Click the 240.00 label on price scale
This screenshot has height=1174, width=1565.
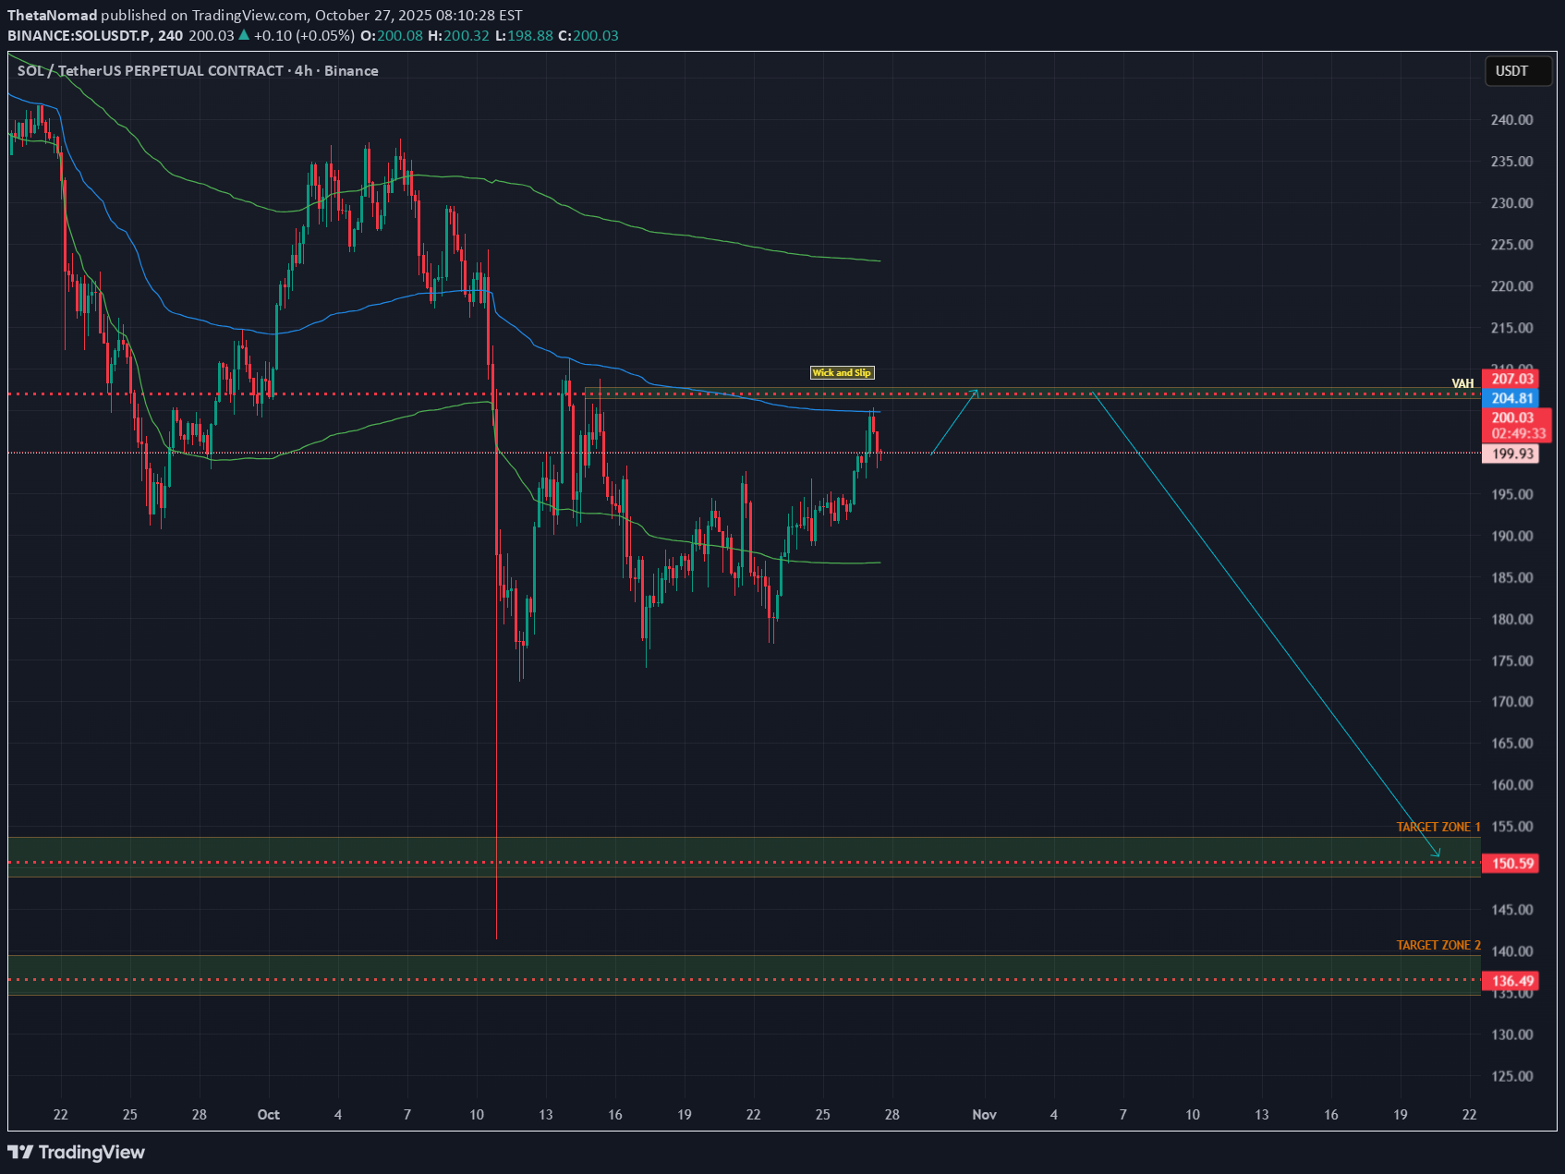[1511, 120]
